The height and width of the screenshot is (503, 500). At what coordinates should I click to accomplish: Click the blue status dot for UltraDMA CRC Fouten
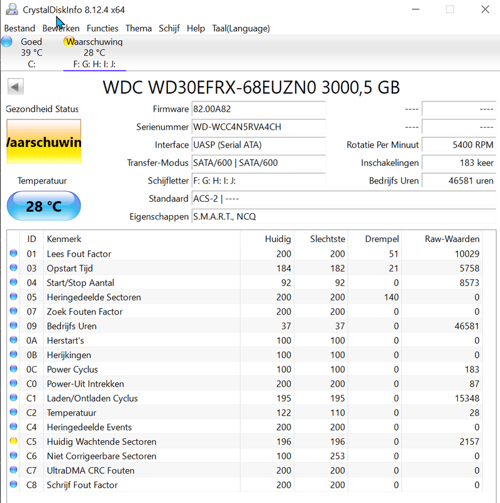click(x=13, y=470)
